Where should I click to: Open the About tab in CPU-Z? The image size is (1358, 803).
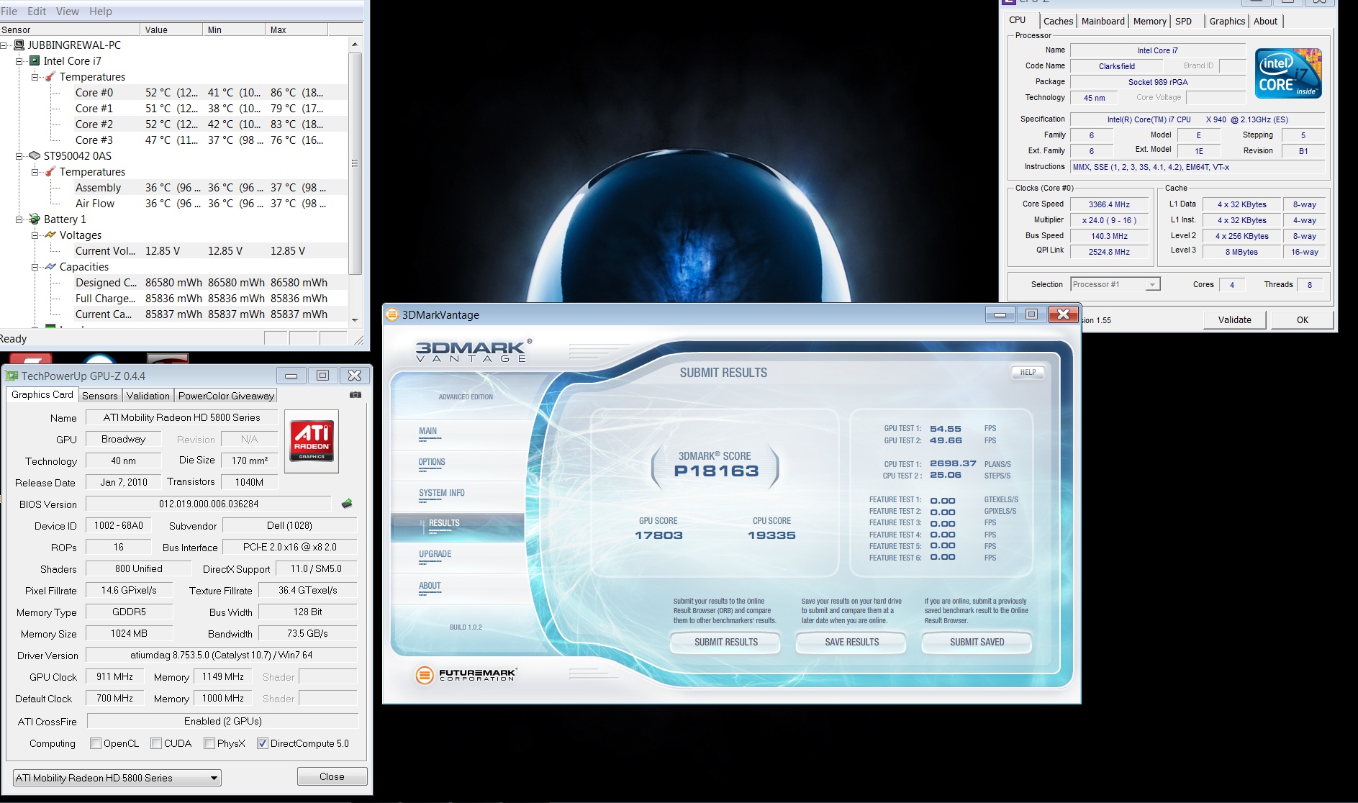click(x=1265, y=22)
